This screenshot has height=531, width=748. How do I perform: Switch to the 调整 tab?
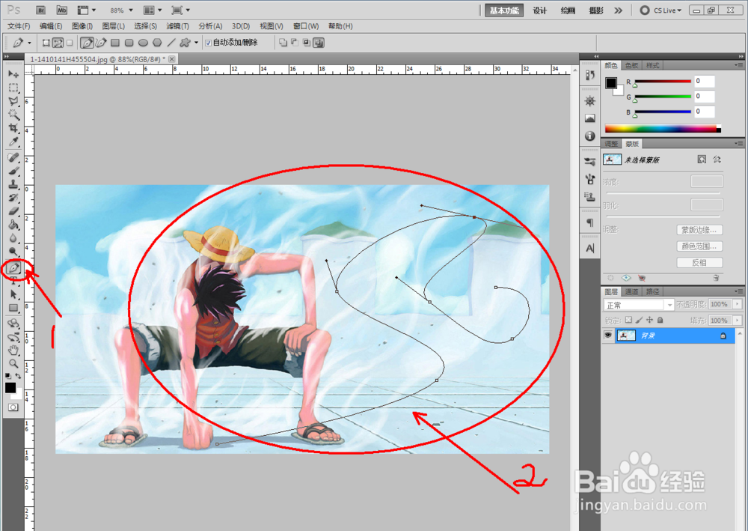[611, 144]
